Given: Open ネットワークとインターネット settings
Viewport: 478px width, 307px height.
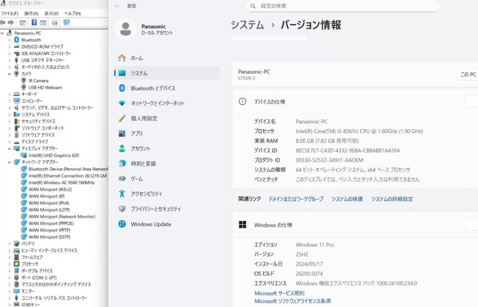Looking at the screenshot, I should (167, 103).
